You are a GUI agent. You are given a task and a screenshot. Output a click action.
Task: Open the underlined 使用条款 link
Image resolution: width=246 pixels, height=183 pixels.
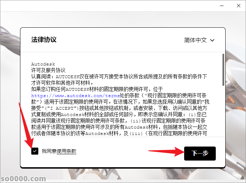66,151
